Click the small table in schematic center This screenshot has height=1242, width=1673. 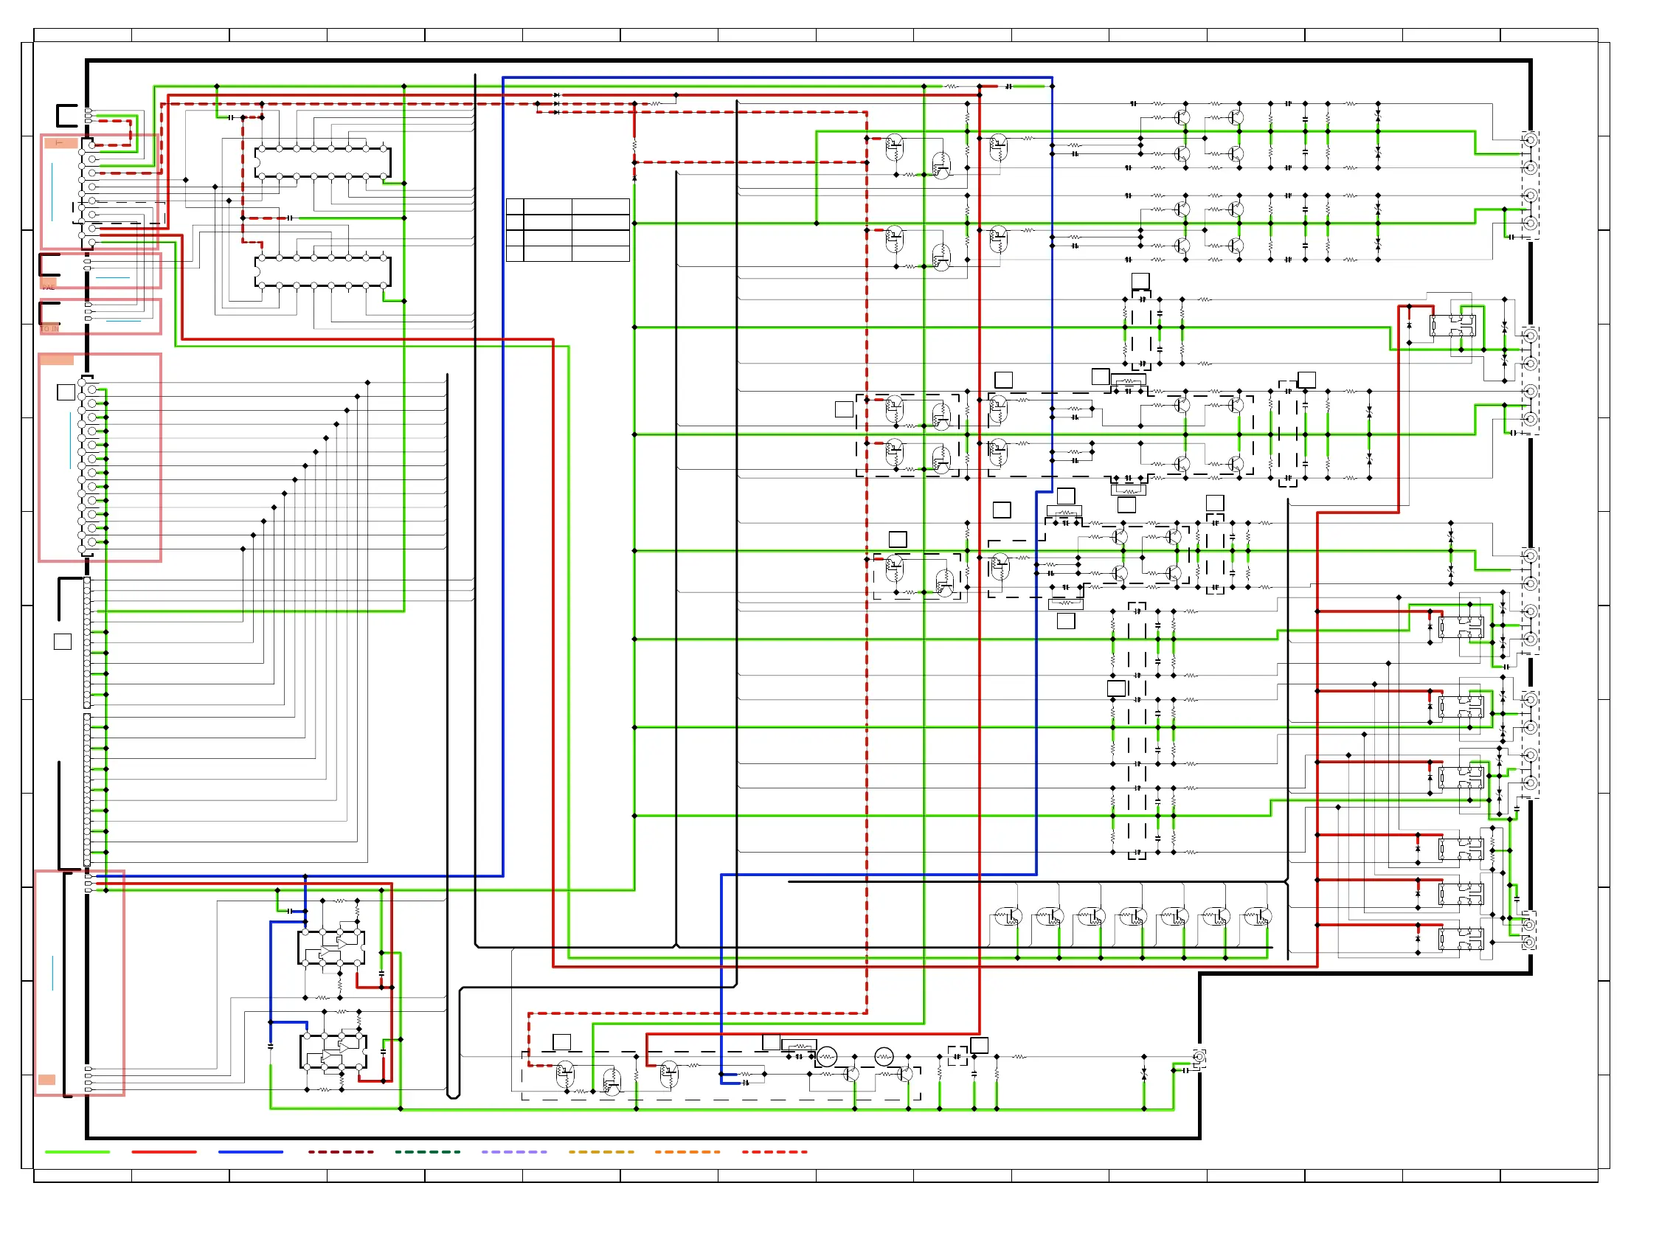(568, 230)
